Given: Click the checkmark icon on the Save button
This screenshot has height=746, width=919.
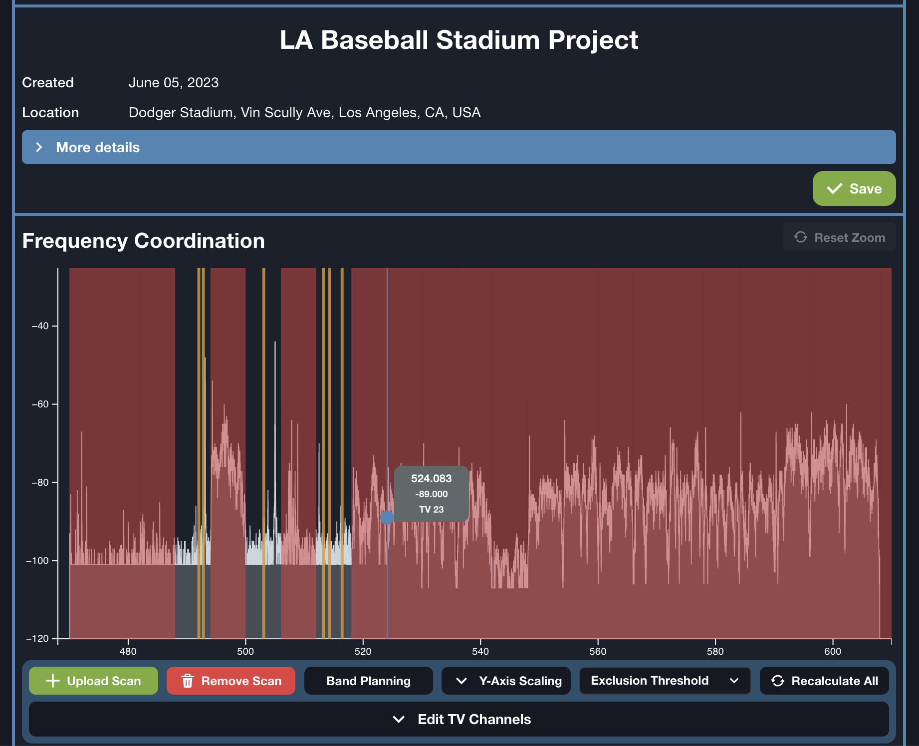Looking at the screenshot, I should point(834,189).
